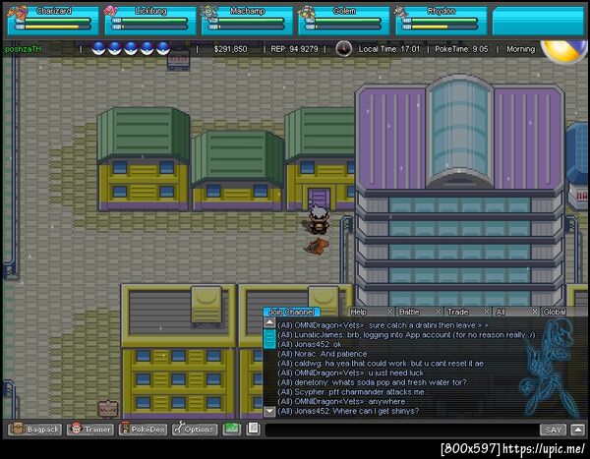Click the empty sixth party slot
590x459 pixels.
point(538,21)
